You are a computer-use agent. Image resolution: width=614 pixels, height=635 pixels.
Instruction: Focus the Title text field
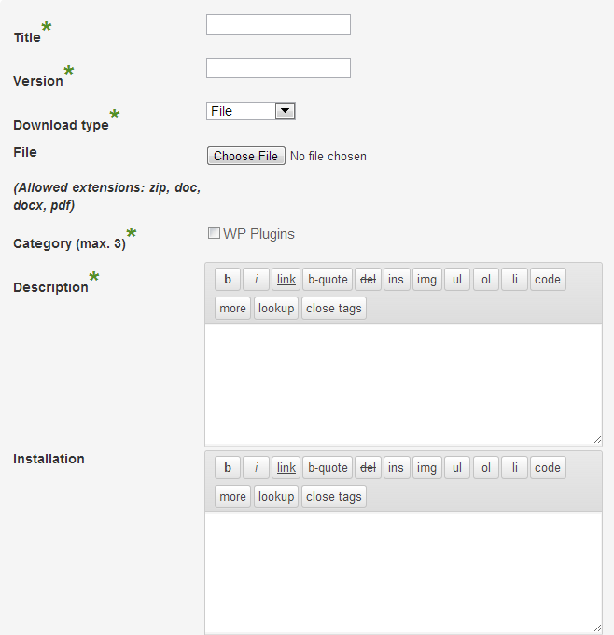[x=278, y=24]
